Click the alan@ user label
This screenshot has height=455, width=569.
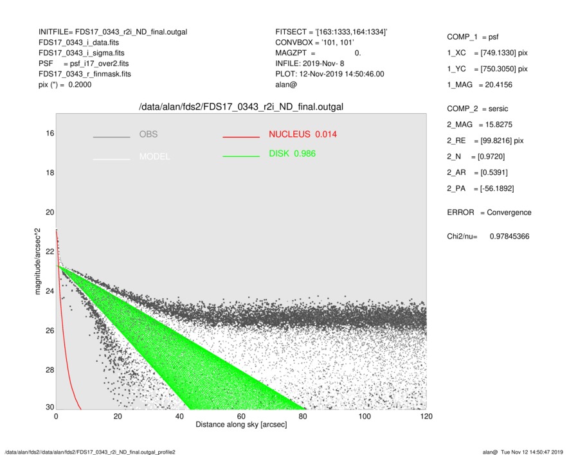(x=286, y=85)
